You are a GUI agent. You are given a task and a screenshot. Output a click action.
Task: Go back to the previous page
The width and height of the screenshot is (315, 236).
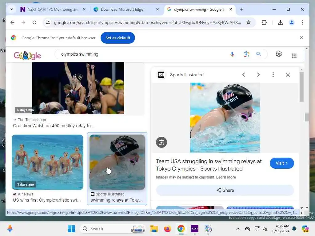12,22
